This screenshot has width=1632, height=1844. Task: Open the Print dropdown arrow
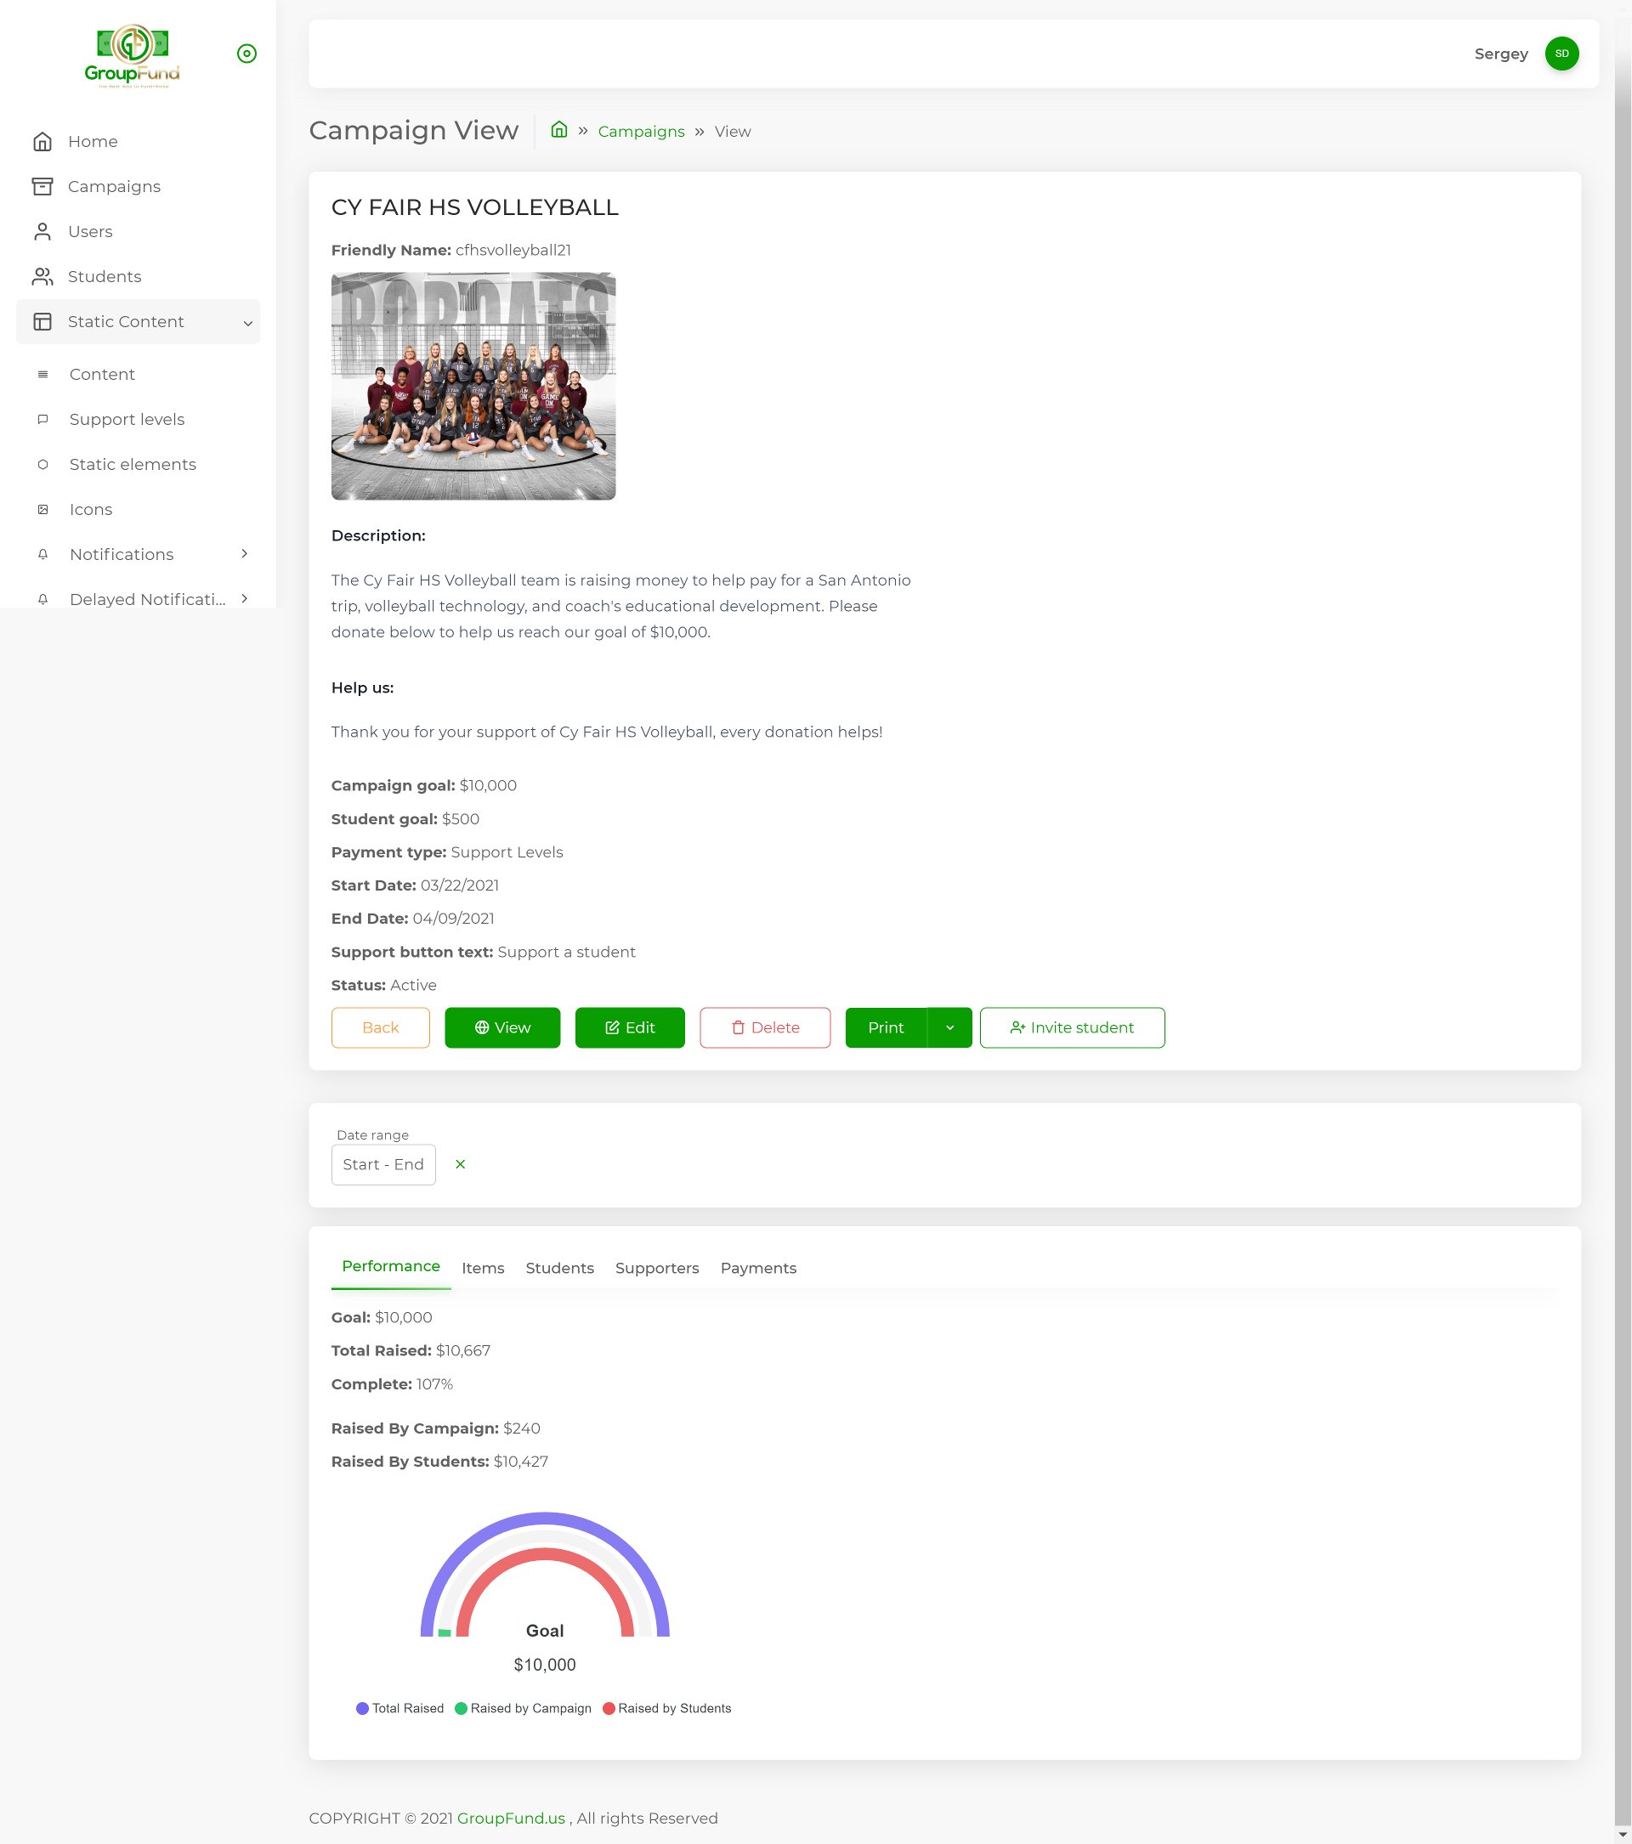coord(949,1027)
